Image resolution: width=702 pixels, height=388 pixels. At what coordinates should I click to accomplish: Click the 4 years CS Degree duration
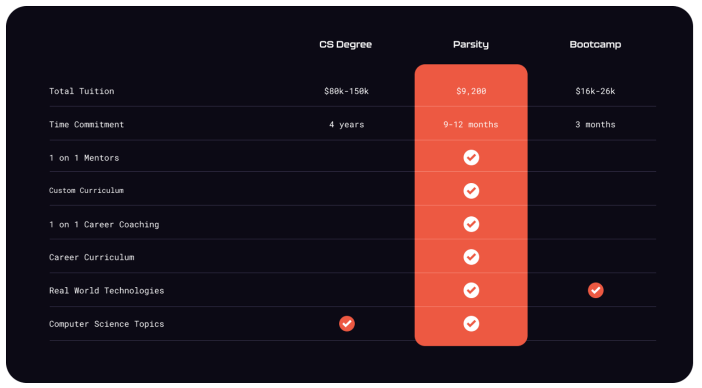pyautogui.click(x=346, y=125)
